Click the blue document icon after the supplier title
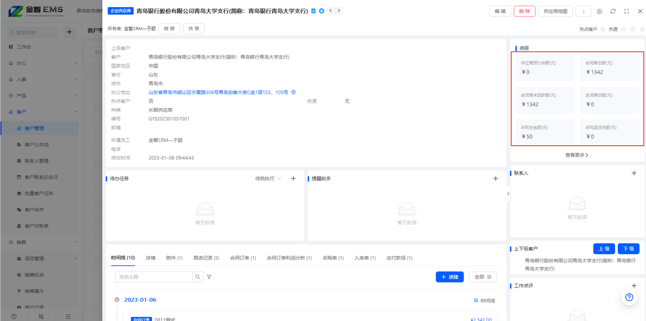This screenshot has width=646, height=321. [x=313, y=11]
